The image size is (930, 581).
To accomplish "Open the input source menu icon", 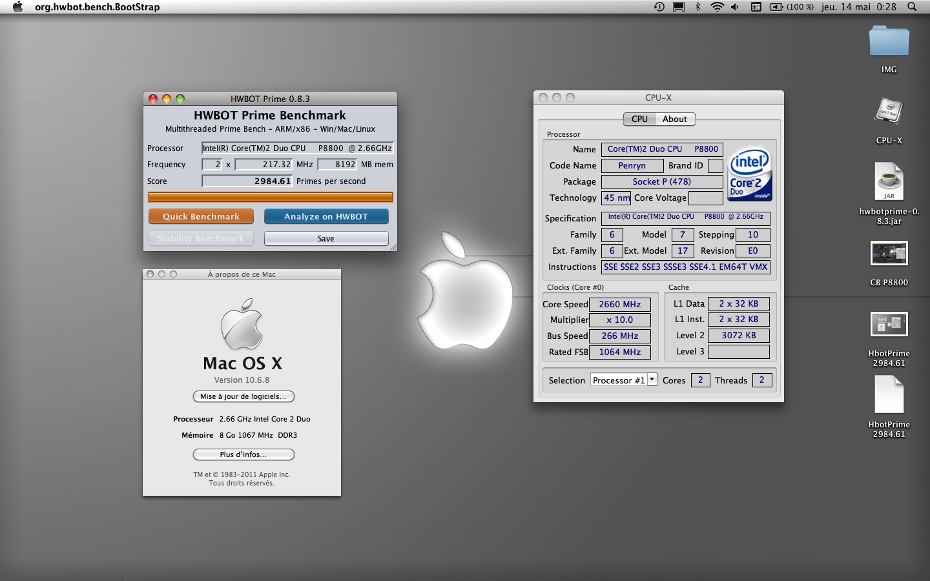I will 756,6.
